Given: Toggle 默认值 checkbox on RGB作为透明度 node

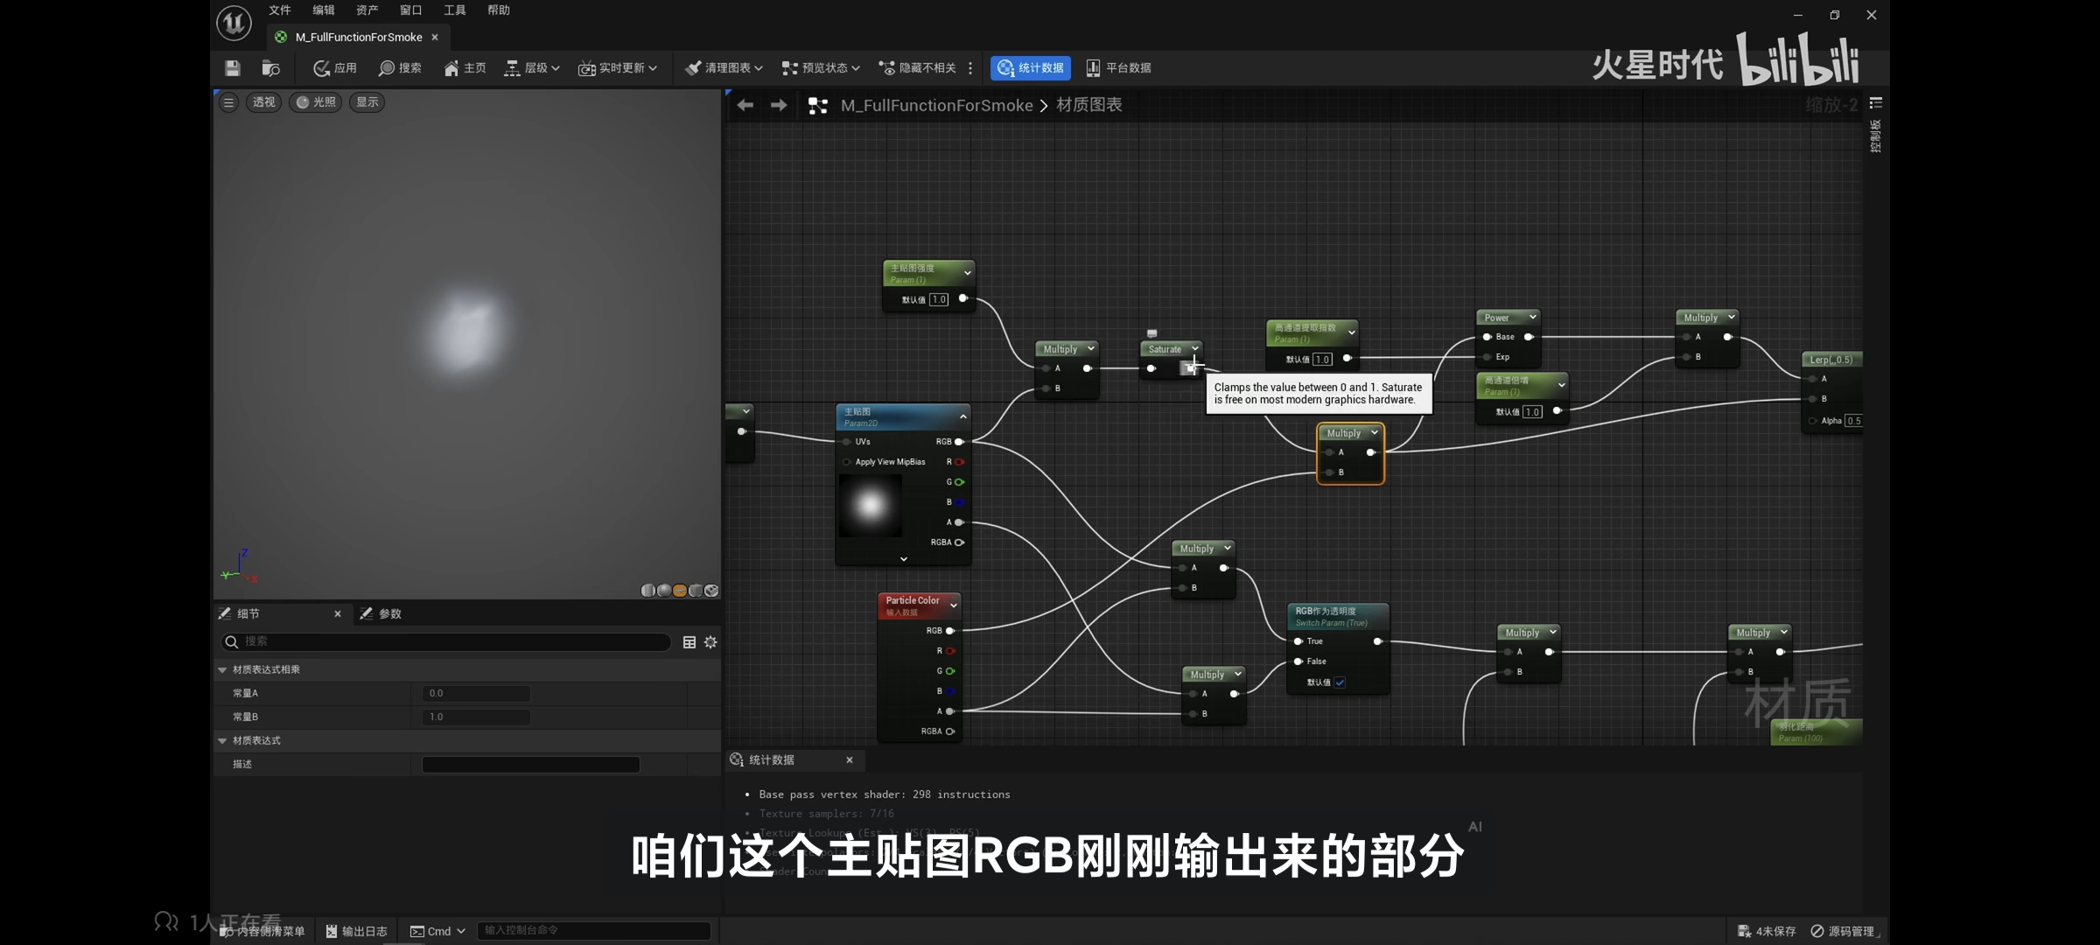Looking at the screenshot, I should click(1340, 682).
